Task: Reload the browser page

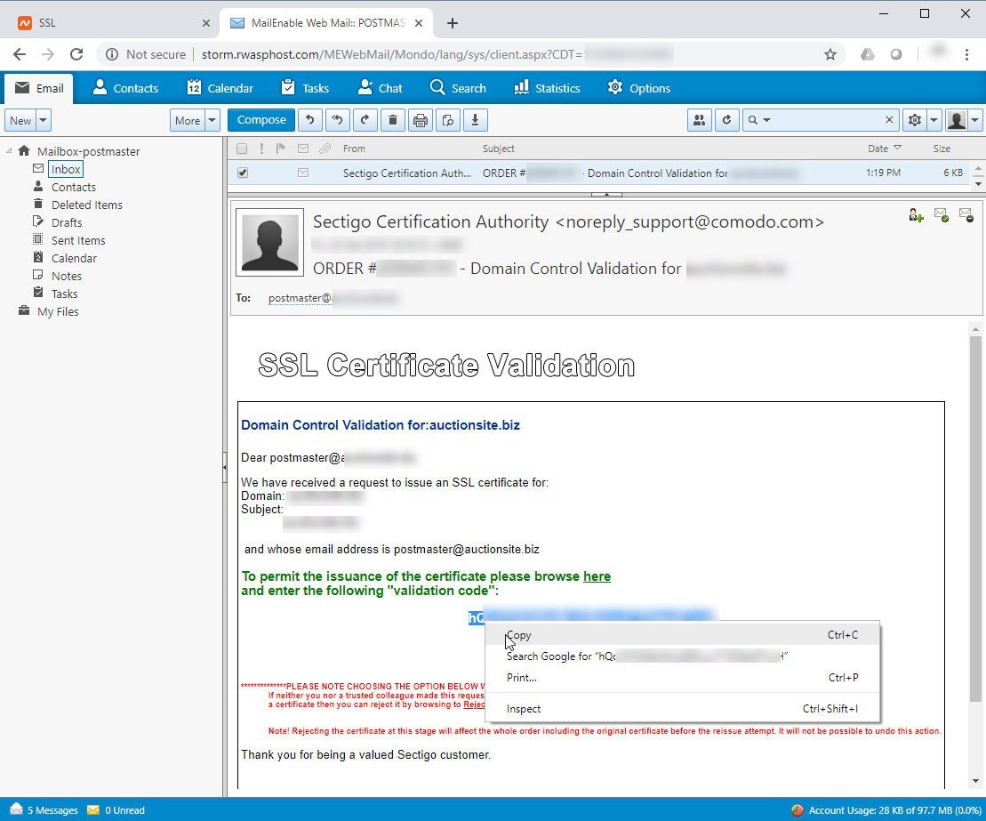Action: coord(76,54)
